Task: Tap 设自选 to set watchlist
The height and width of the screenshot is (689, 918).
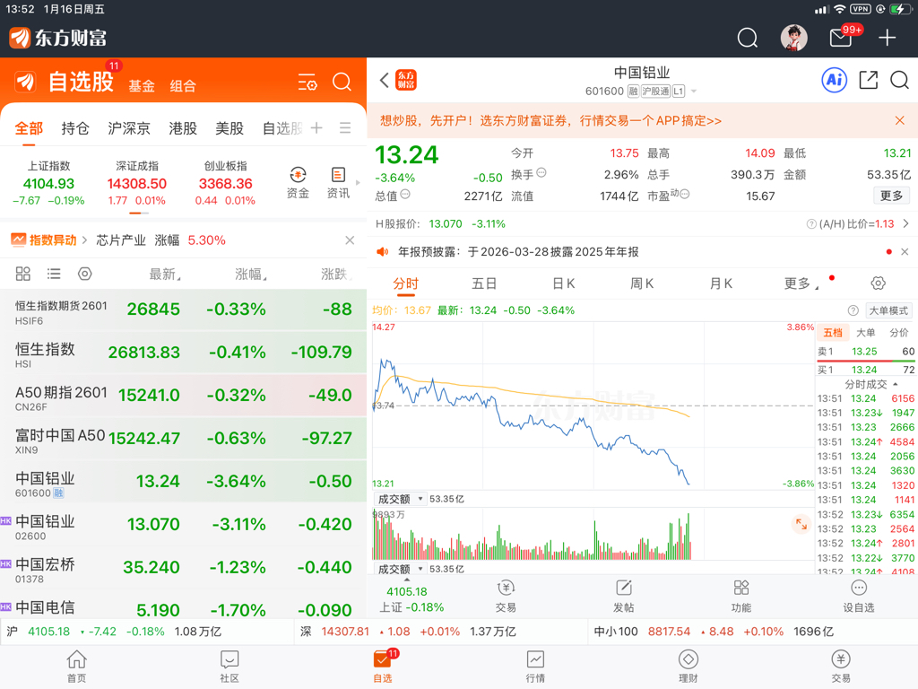Action: click(858, 597)
